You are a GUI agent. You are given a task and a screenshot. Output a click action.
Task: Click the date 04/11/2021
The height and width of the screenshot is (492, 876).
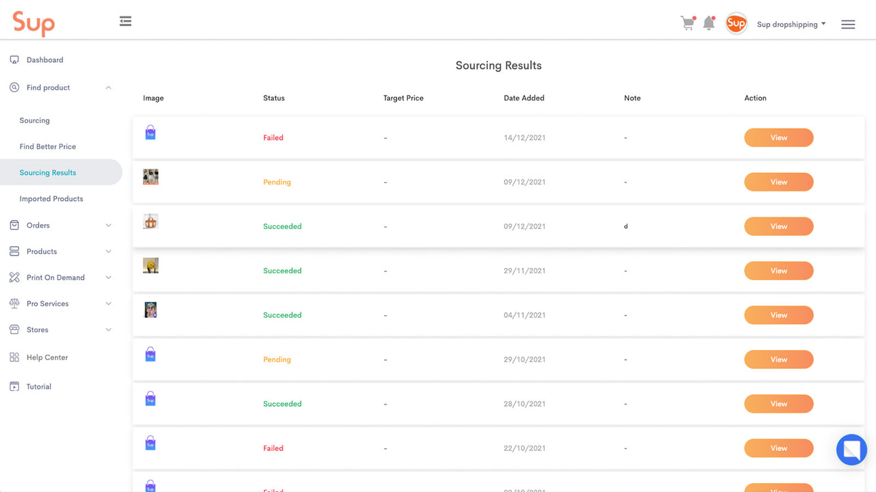click(x=525, y=316)
